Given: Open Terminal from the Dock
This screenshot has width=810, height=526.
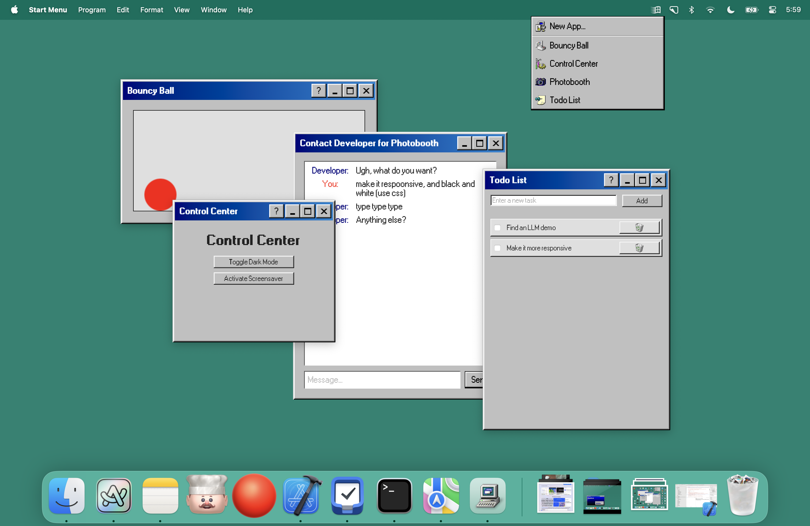Looking at the screenshot, I should (x=394, y=495).
